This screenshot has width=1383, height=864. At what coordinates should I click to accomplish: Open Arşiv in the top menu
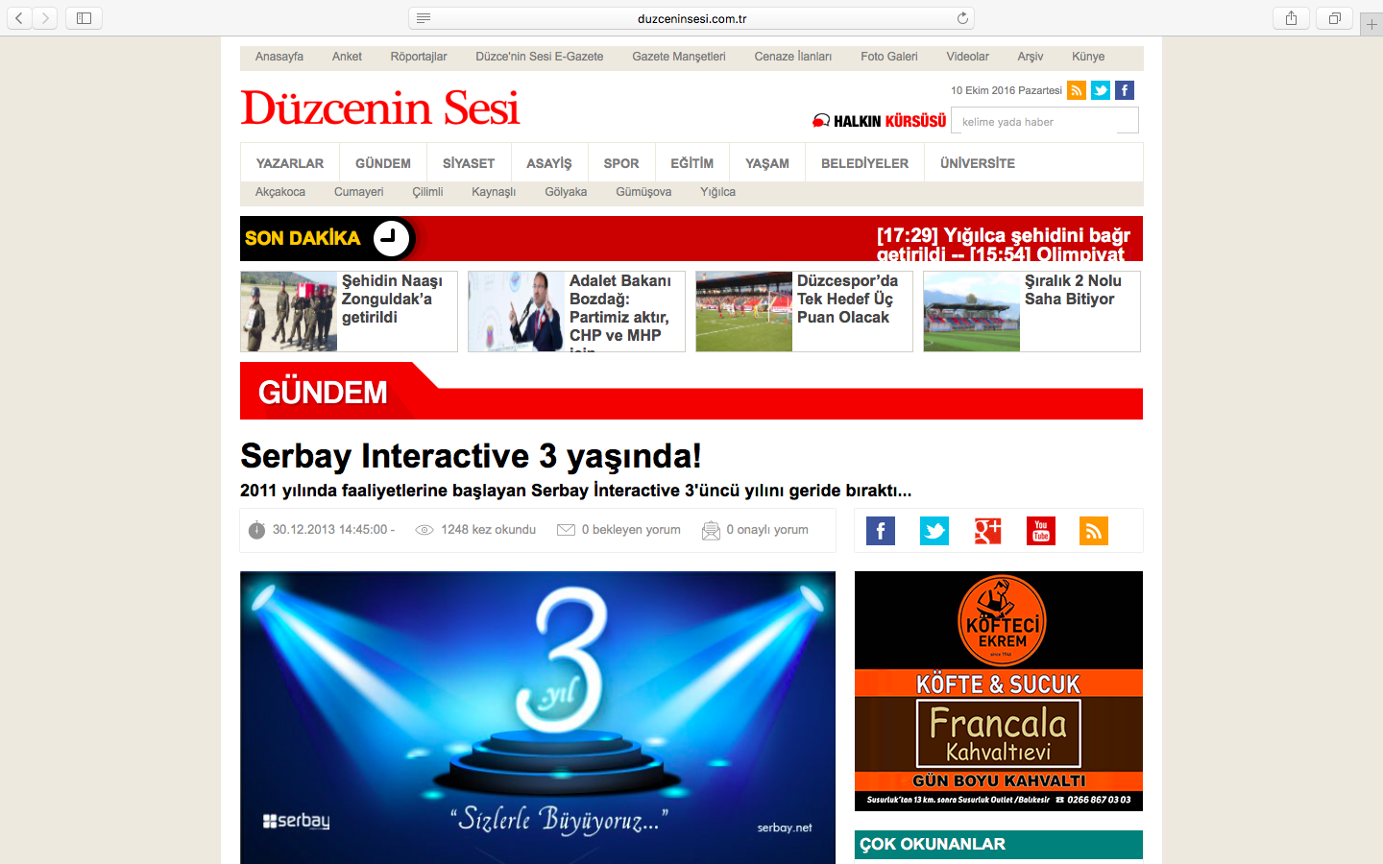[x=1031, y=57]
